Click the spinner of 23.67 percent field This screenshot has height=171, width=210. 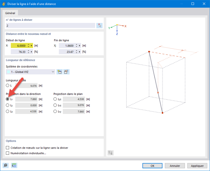click(x=77, y=52)
